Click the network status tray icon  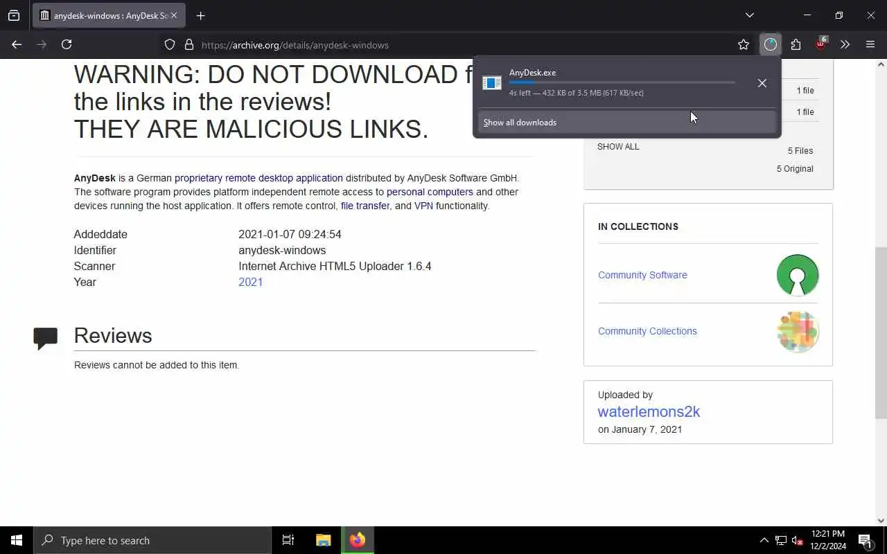[781, 540]
